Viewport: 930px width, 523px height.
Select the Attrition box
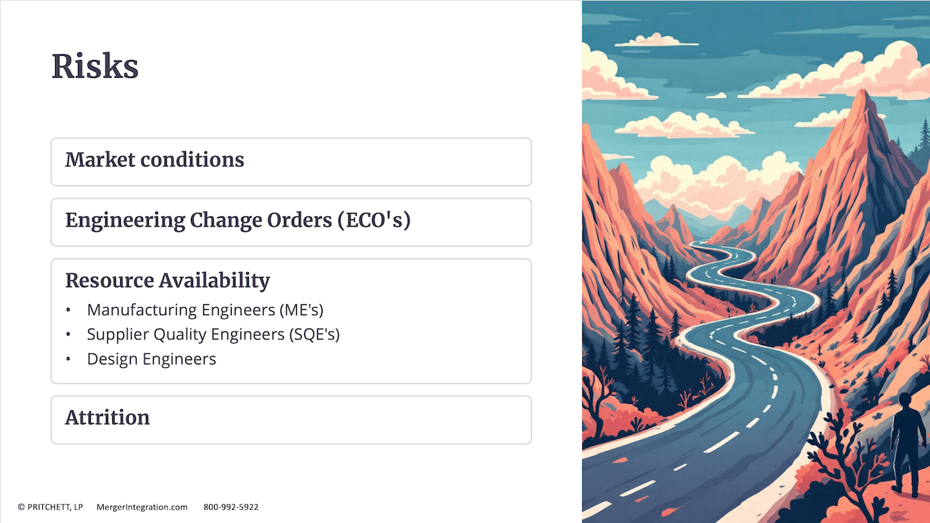click(291, 419)
